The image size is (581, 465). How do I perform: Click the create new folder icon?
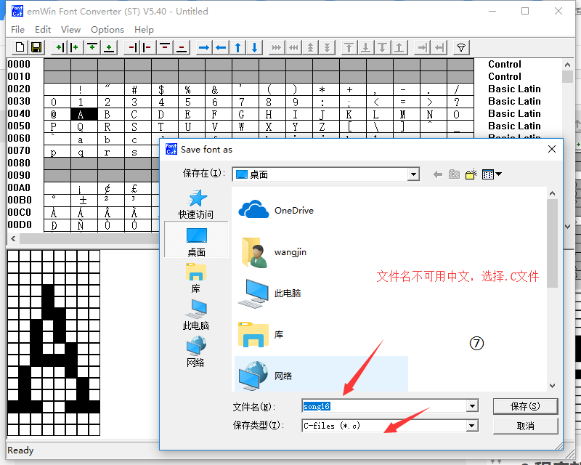[470, 174]
